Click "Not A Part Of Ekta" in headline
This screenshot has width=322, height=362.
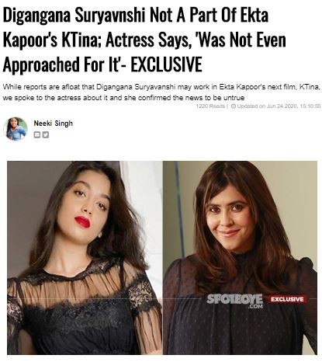pos(209,16)
